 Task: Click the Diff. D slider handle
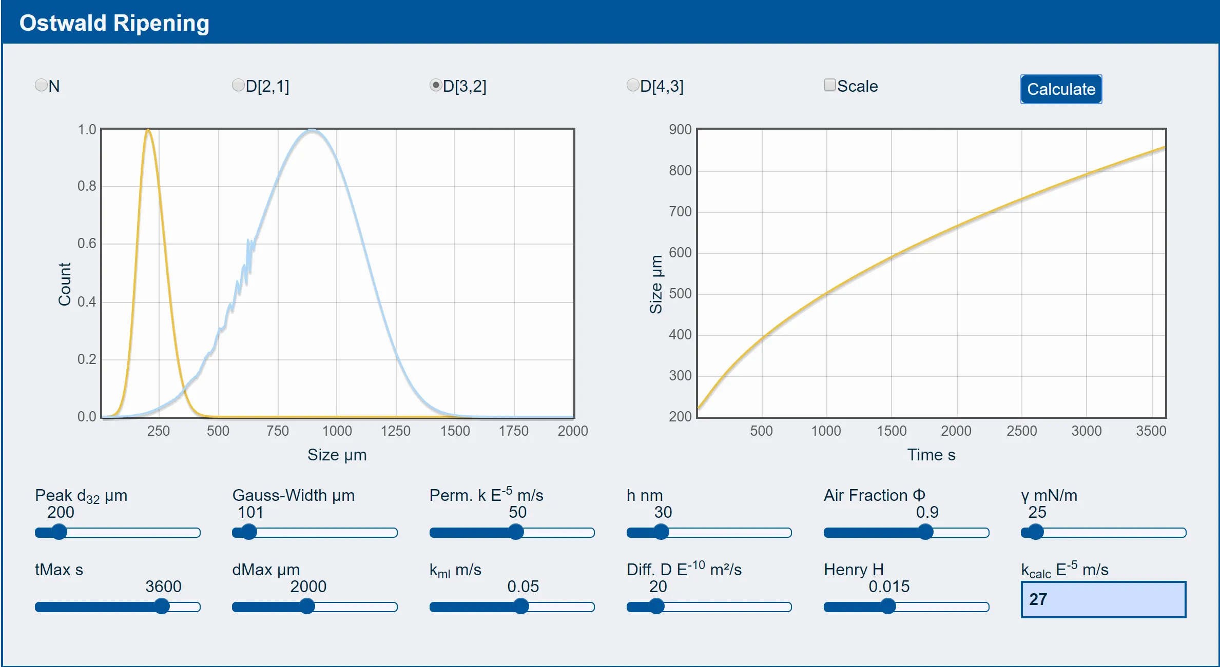(x=656, y=607)
